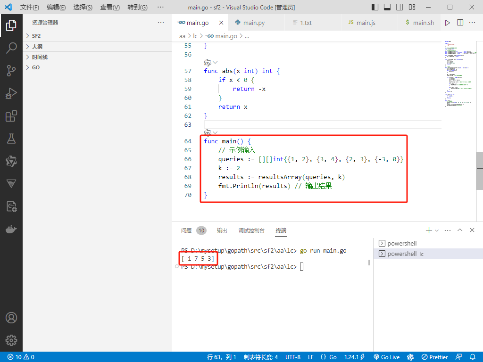
Task: Toggle the primary side bar layout
Action: point(375,7)
